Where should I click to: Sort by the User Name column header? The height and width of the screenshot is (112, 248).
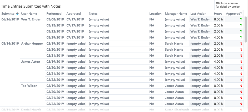point(29,14)
